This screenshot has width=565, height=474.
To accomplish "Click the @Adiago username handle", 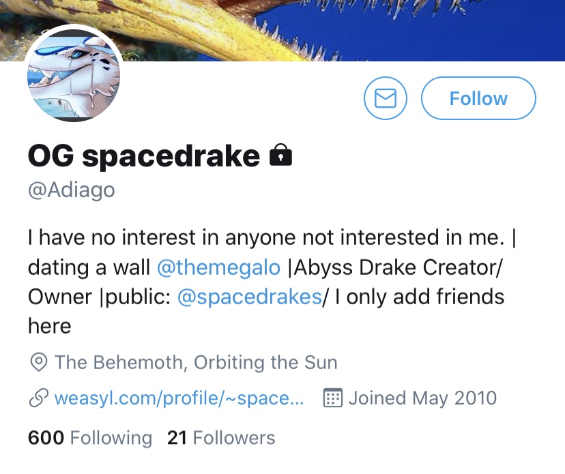I will [x=72, y=190].
